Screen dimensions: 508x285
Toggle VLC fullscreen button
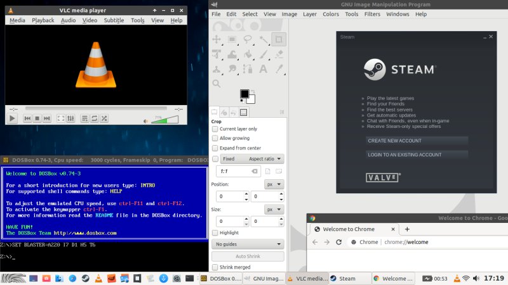pyautogui.click(x=61, y=118)
